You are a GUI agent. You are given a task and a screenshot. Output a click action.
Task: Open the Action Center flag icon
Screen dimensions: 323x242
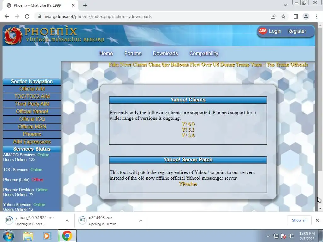click(284, 236)
